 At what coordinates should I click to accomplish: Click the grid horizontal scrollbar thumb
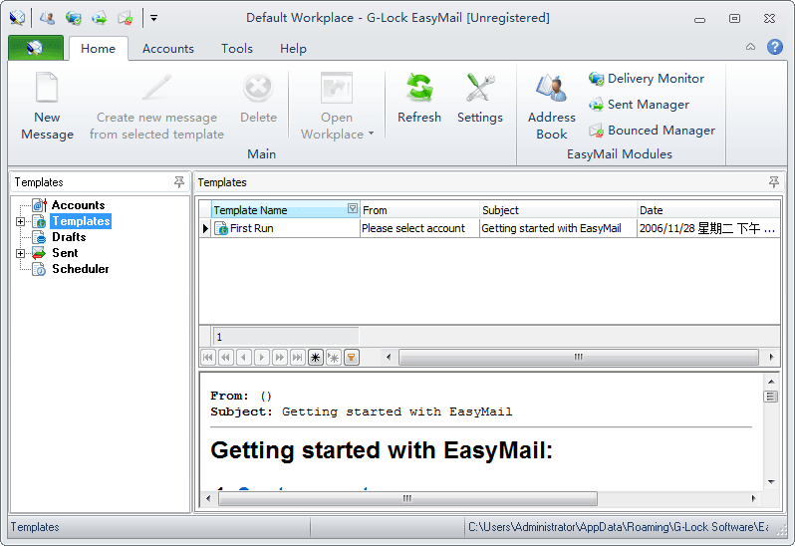(579, 357)
